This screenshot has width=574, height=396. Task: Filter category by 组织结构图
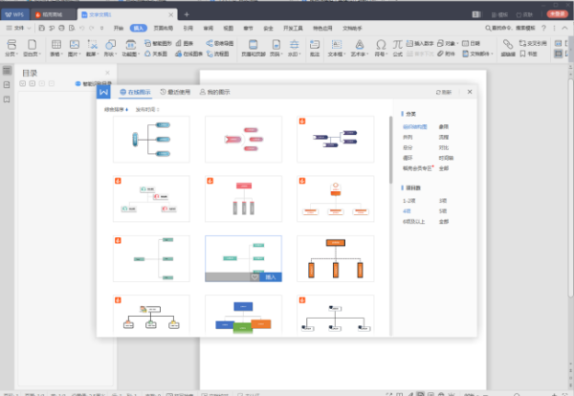(415, 127)
